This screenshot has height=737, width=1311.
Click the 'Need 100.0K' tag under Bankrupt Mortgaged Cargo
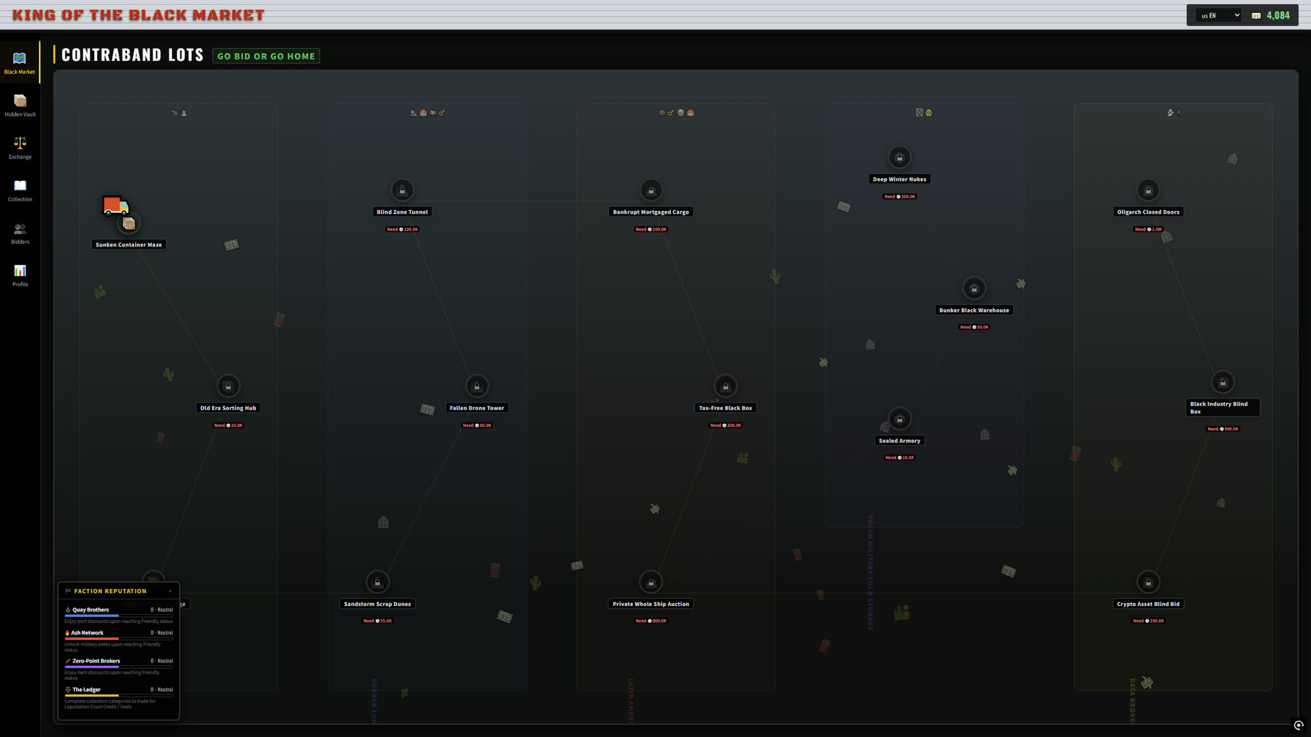651,229
